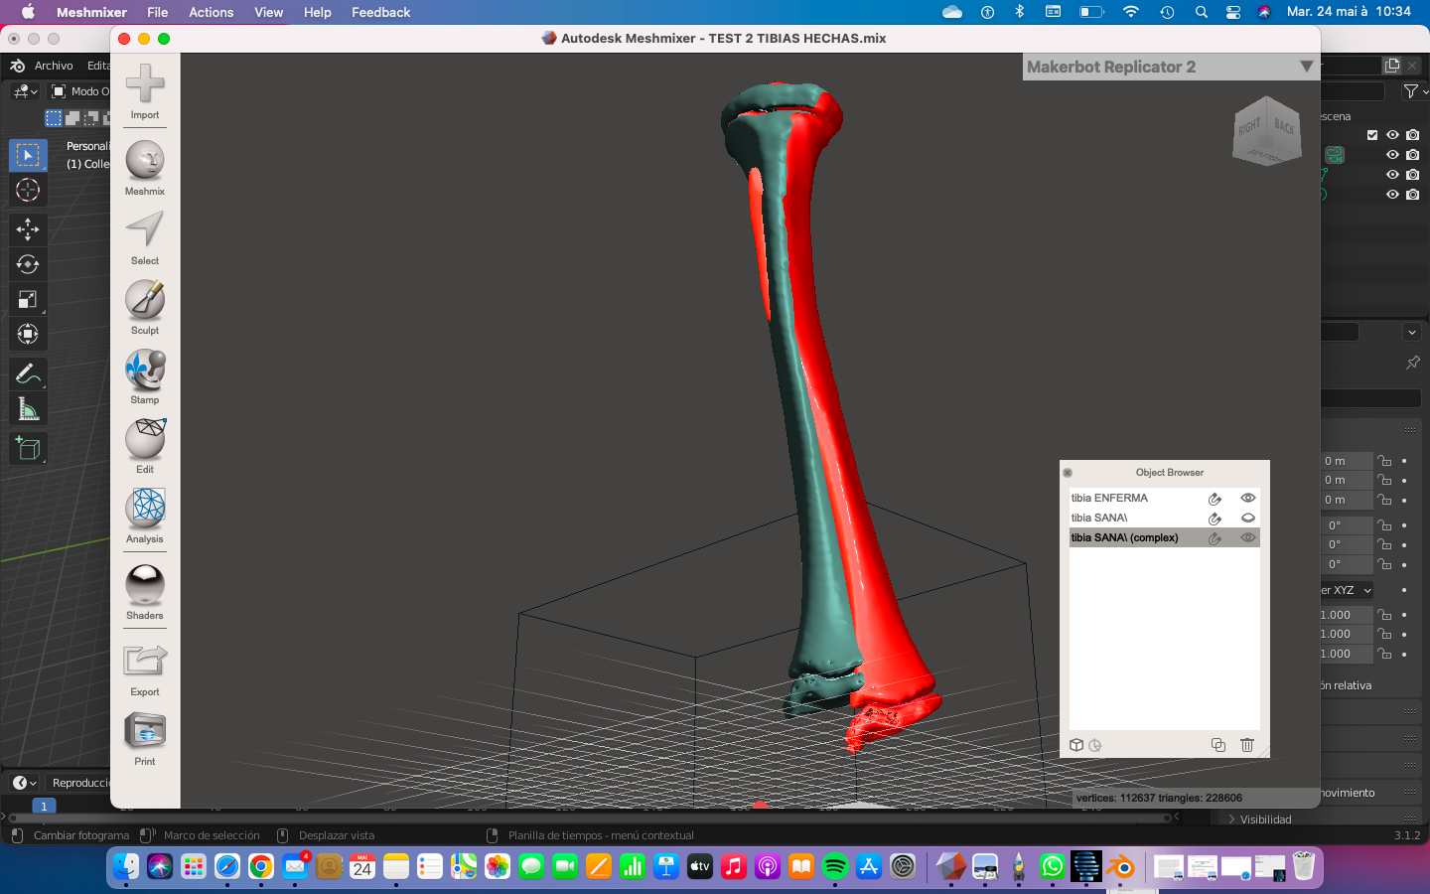The height and width of the screenshot is (894, 1430).
Task: Open Spotify from the Dock
Action: [x=835, y=866]
